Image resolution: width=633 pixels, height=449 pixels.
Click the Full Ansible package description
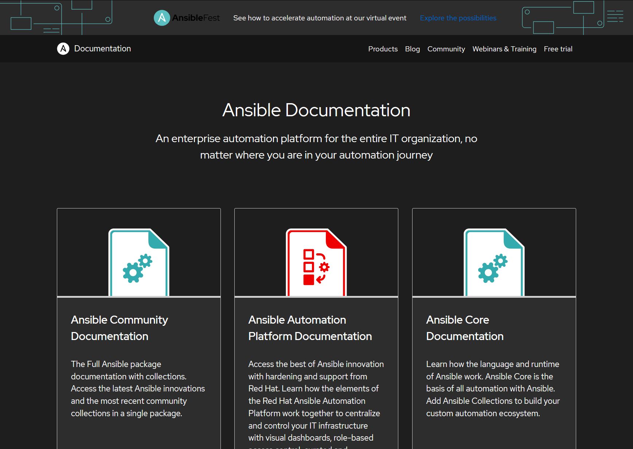(x=138, y=389)
